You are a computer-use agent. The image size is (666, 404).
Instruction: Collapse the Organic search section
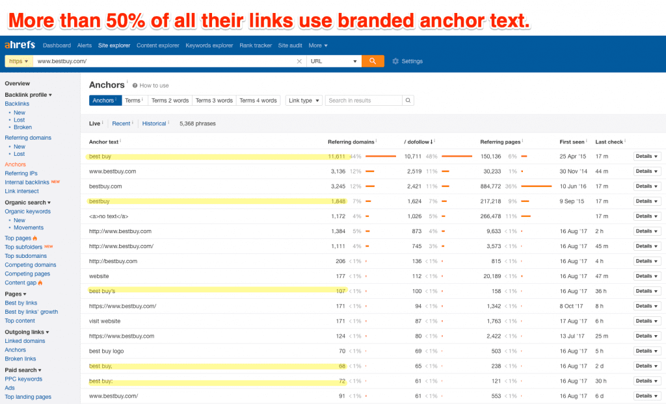click(27, 203)
